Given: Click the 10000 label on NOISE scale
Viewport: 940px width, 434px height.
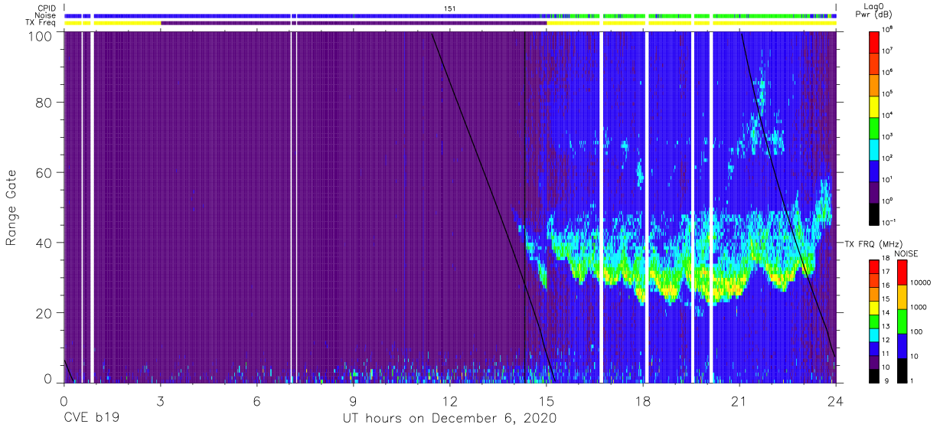Looking at the screenshot, I should coord(920,282).
